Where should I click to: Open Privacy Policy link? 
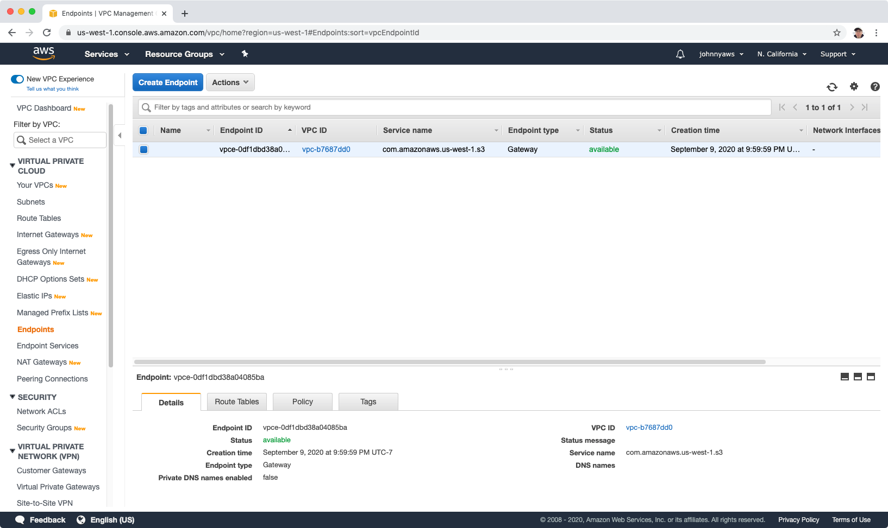click(x=798, y=520)
